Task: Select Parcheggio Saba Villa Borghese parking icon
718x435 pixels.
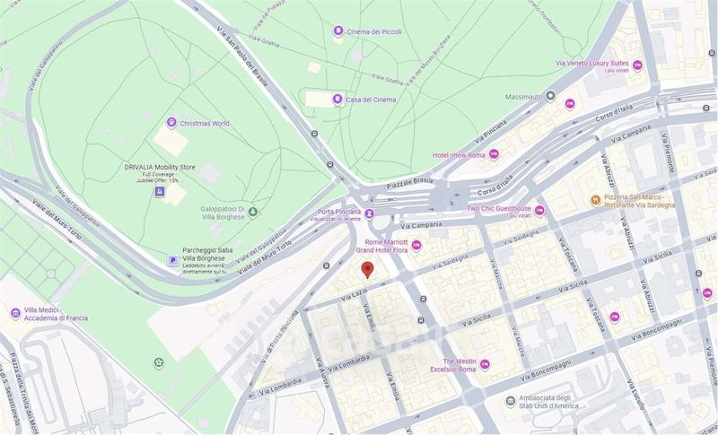Action: click(172, 260)
